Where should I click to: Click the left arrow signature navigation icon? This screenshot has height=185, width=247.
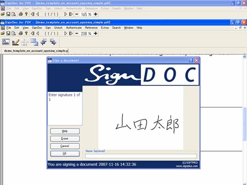(44, 42)
